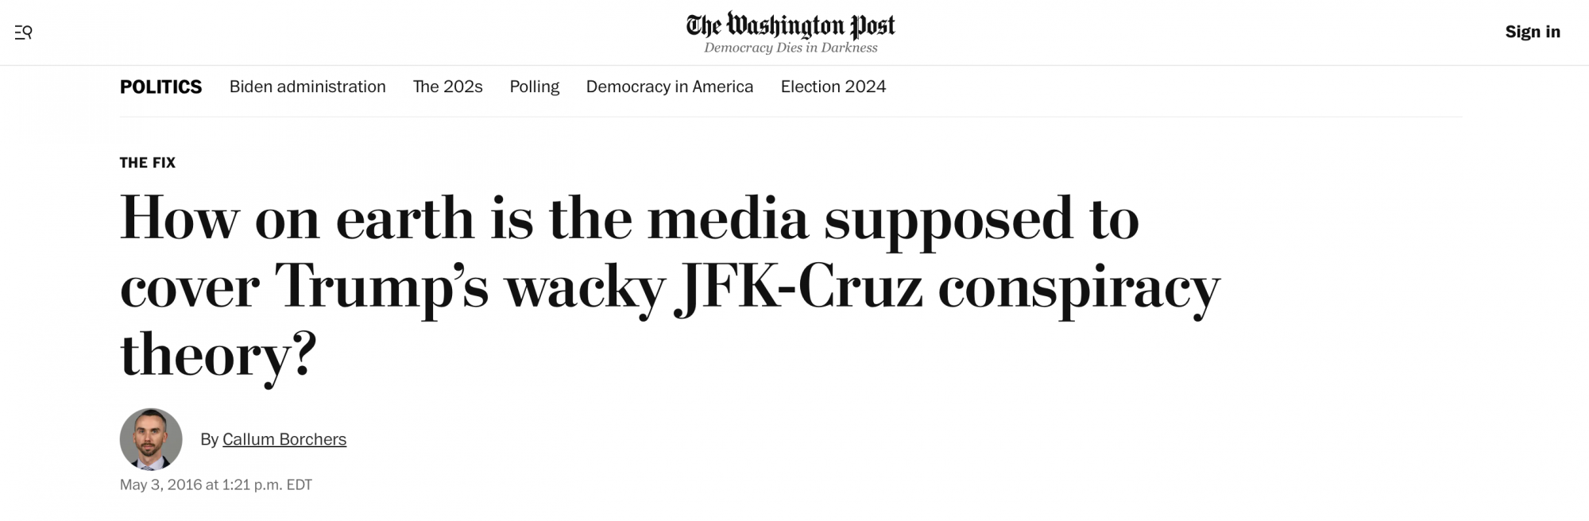This screenshot has height=521, width=1589.
Task: Click headline line starting 'How on earth'
Action: coord(629,219)
